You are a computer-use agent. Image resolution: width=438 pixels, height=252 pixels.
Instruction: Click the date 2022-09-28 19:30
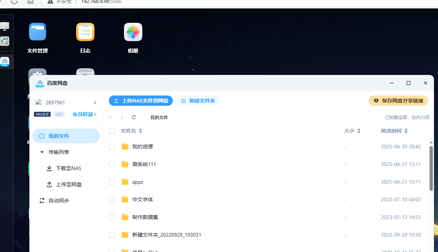tap(401, 235)
